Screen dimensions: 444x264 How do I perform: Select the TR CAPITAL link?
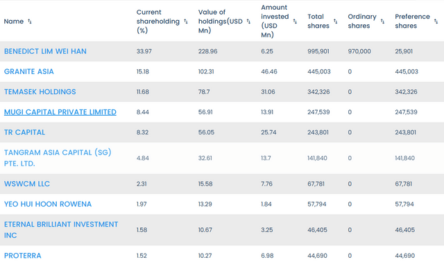[x=24, y=132]
